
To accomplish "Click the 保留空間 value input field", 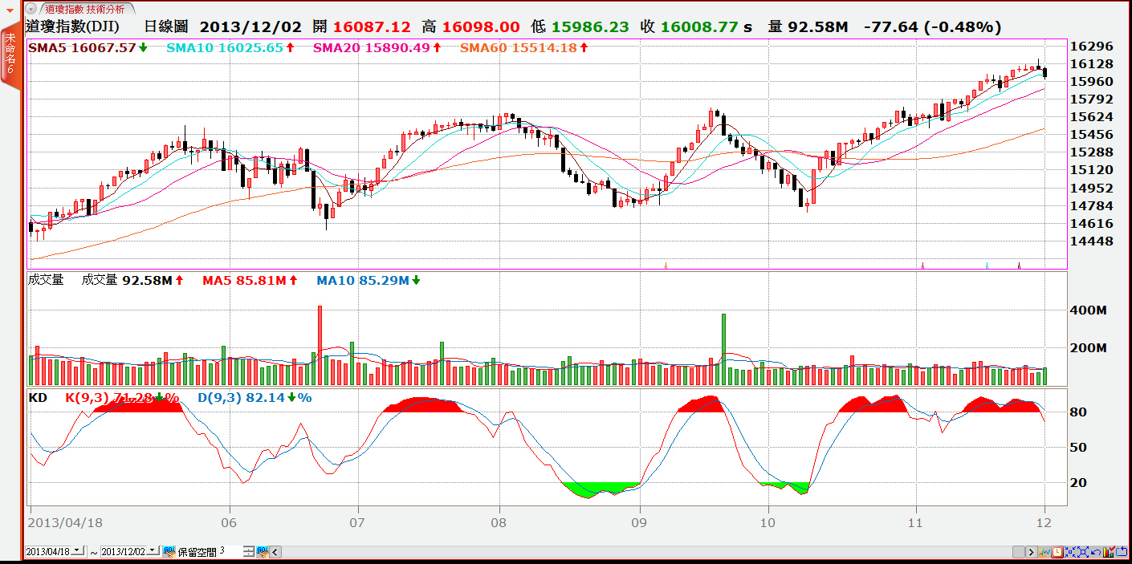I will [x=230, y=552].
